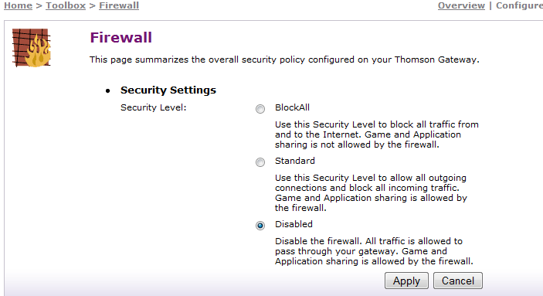543x296 pixels.
Task: Go to Home breadcrumb link
Action: [18, 5]
